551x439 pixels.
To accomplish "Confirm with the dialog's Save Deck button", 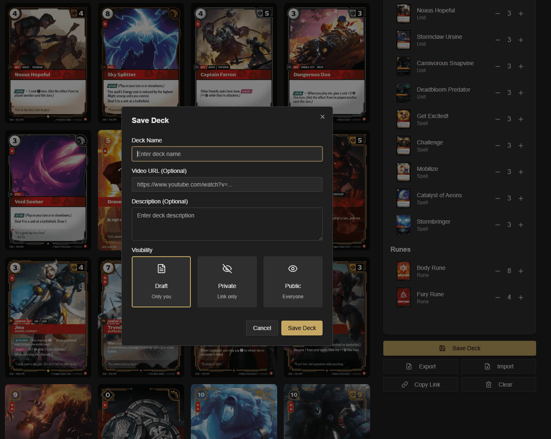I will pyautogui.click(x=302, y=328).
